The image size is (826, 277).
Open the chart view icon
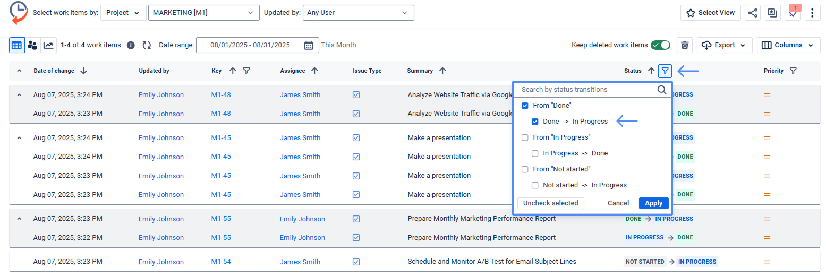(48, 45)
